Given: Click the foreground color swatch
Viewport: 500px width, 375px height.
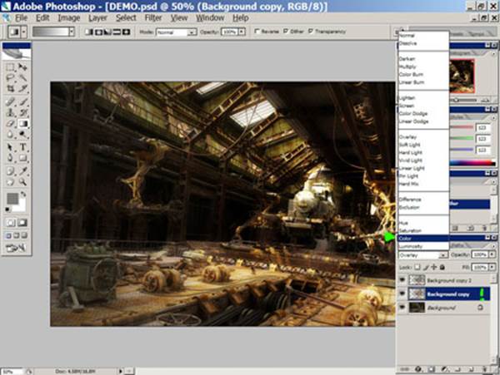Looking at the screenshot, I should click(12, 199).
